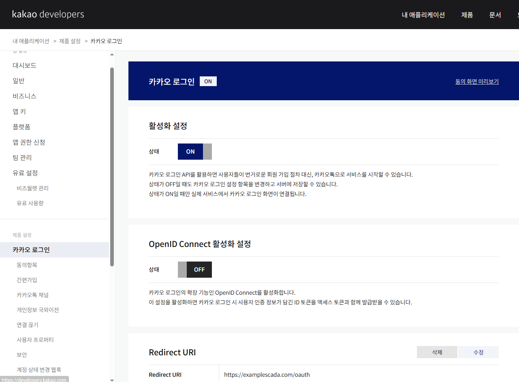Image resolution: width=519 pixels, height=382 pixels.
Task: Open 개인정보 국외이전 sub-item
Action: coord(38,310)
